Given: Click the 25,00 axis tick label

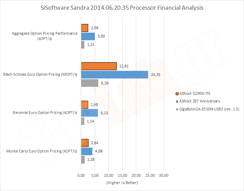Looking at the screenshot, I should [150, 175].
